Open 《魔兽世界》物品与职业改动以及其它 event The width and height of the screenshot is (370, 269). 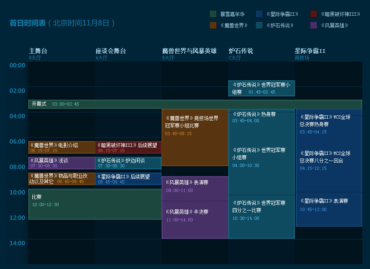pyautogui.click(x=61, y=179)
